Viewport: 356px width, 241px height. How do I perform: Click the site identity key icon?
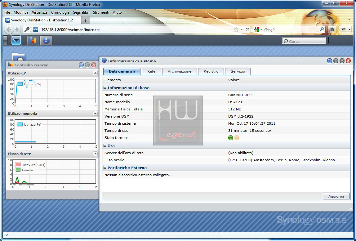point(27,29)
